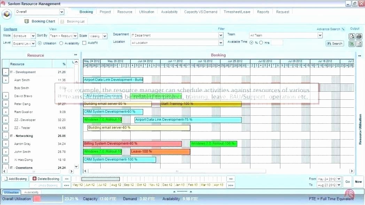The width and height of the screenshot is (365, 205).
Task: Export chart to Excel icon
Action: pyautogui.click(x=351, y=44)
